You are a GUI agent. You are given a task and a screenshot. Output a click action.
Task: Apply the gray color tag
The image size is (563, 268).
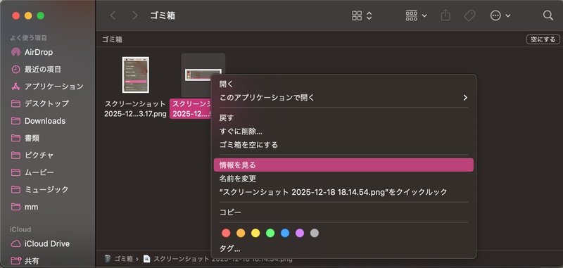click(x=314, y=234)
